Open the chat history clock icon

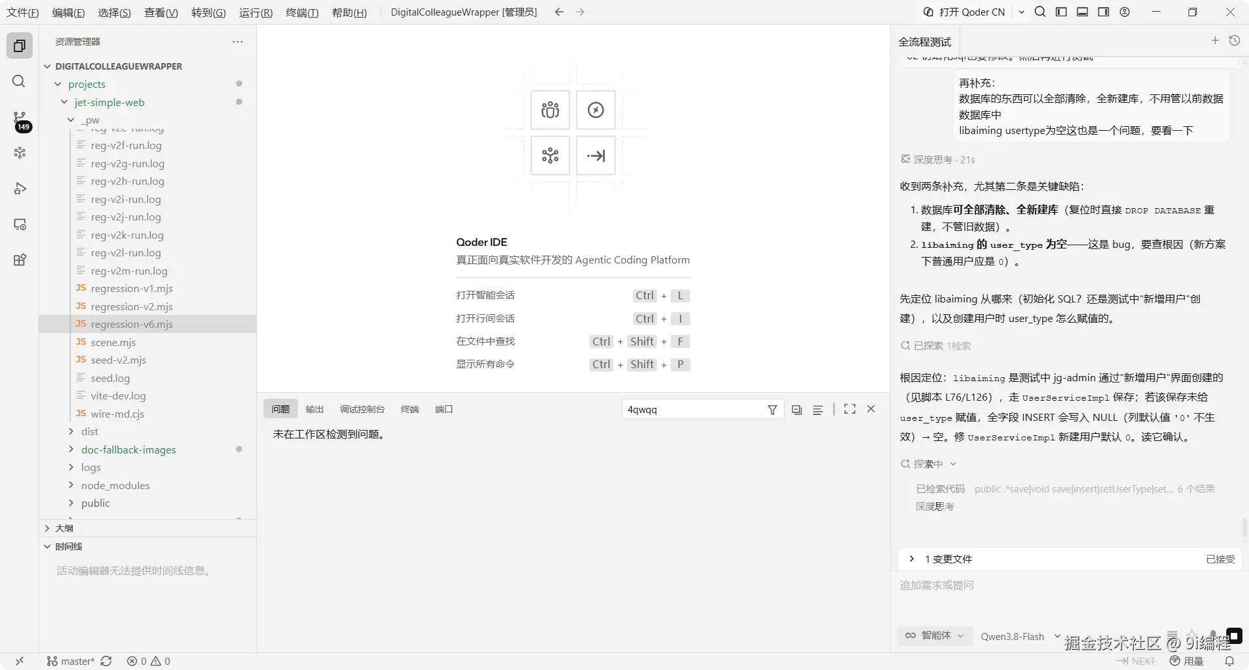tap(1235, 41)
